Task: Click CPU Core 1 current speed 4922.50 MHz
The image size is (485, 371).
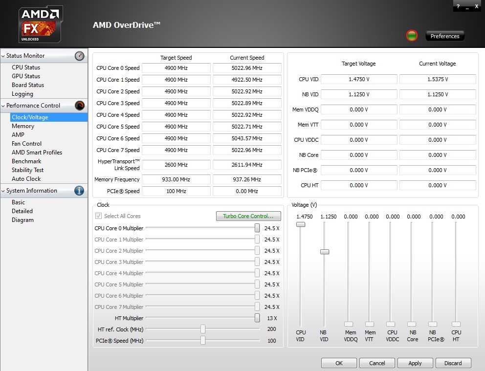Action: pyautogui.click(x=247, y=80)
